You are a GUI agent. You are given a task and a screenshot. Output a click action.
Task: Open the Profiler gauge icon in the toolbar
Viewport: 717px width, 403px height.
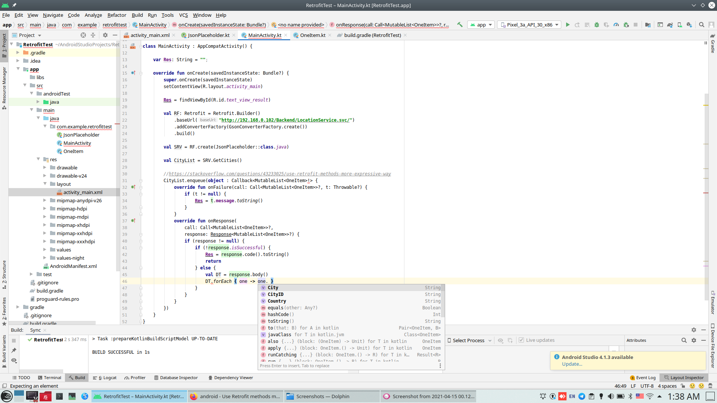[x=616, y=25]
